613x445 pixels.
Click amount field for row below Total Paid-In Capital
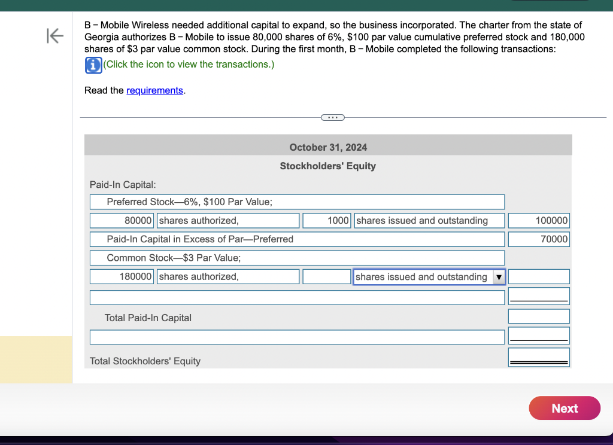(x=539, y=336)
